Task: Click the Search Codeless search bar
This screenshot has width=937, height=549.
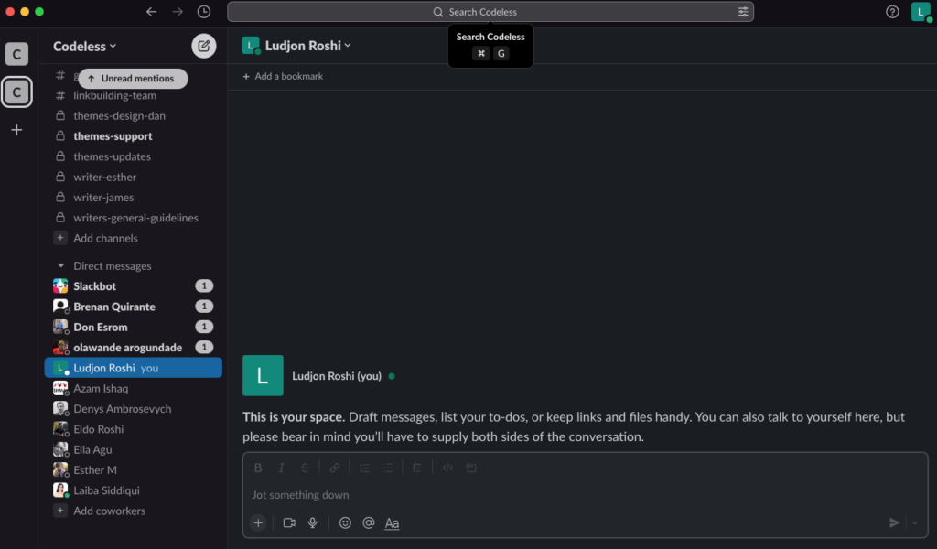Action: (x=490, y=12)
